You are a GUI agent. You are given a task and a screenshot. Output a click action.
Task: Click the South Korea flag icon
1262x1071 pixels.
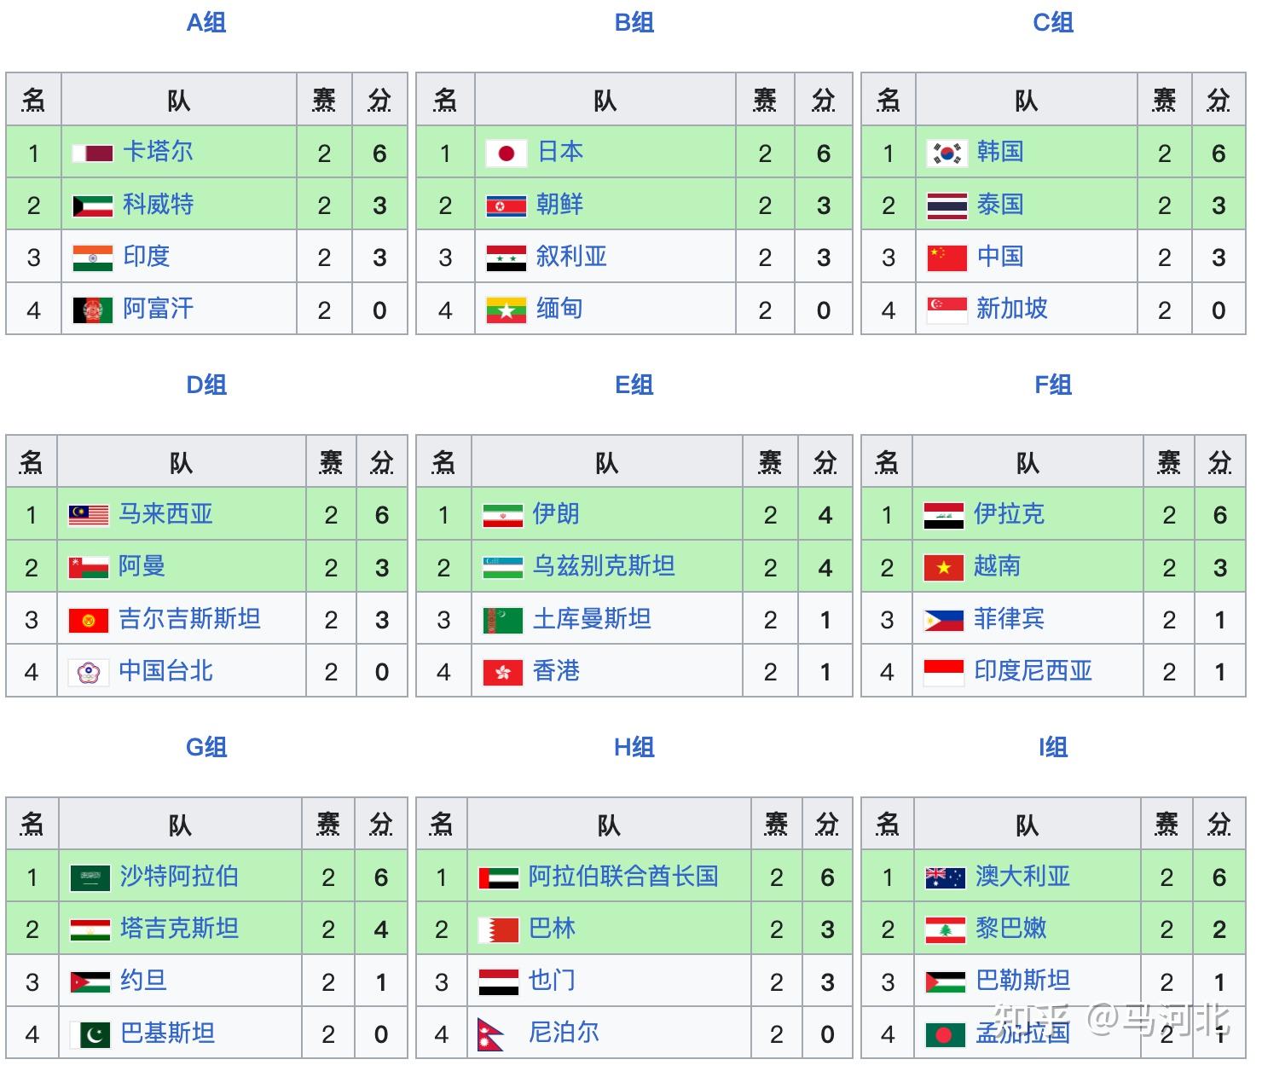[946, 153]
